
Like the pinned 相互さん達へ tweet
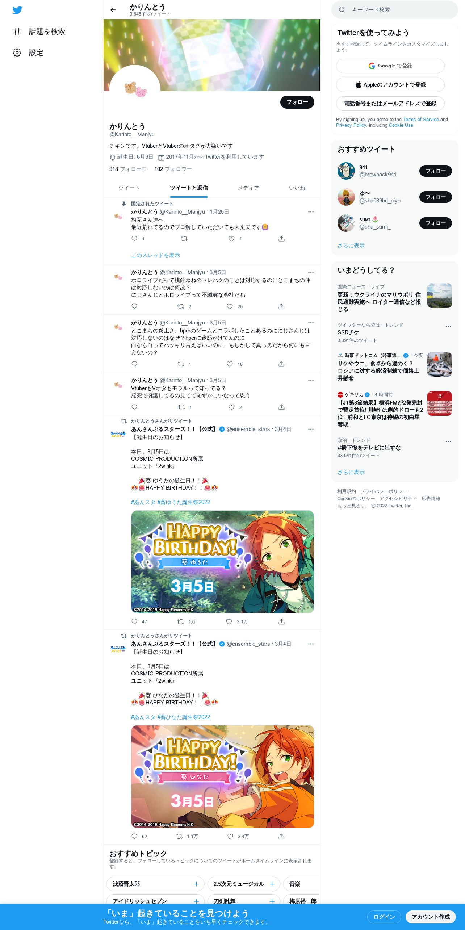(x=231, y=239)
